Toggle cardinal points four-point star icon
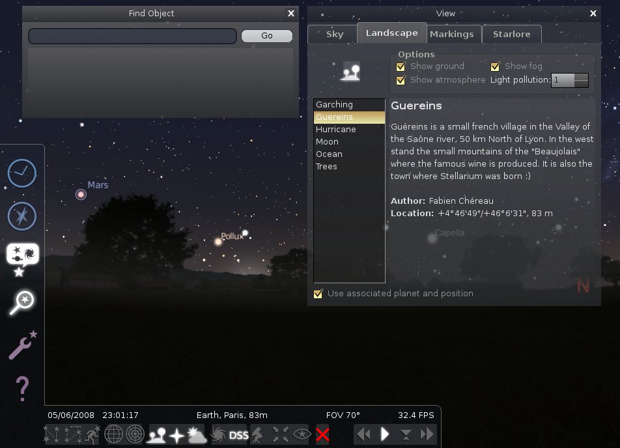This screenshot has height=448, width=620. tap(176, 436)
